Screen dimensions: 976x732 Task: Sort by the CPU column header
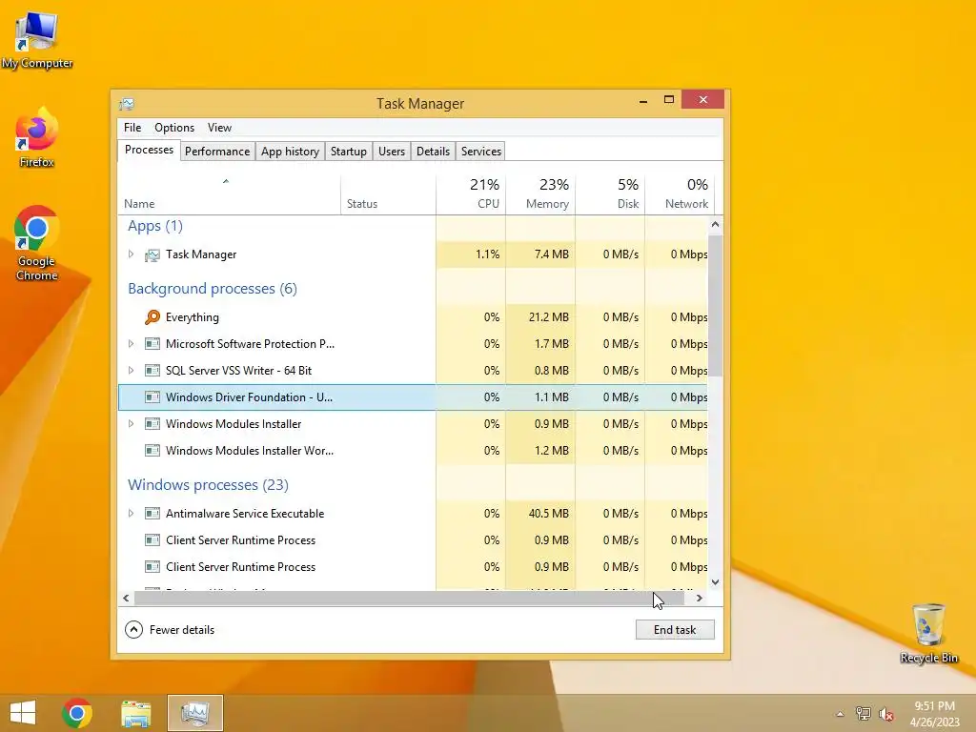(x=471, y=194)
